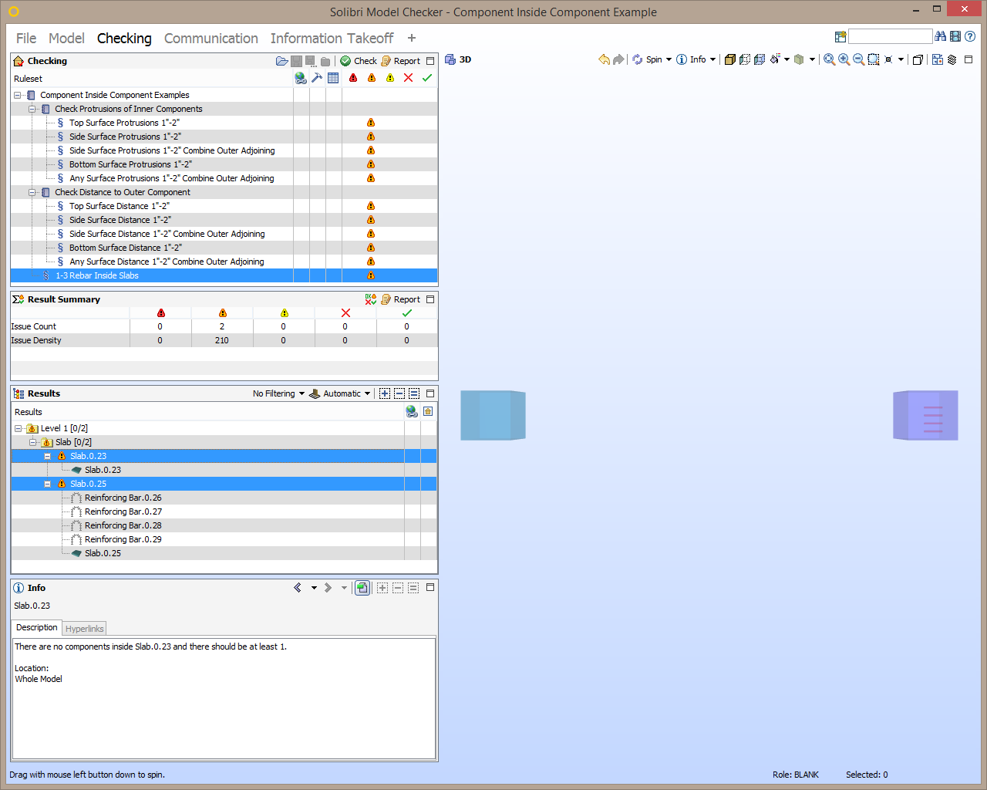
Task: Click the hammer settings icon in Ruleset header
Action: click(x=316, y=78)
